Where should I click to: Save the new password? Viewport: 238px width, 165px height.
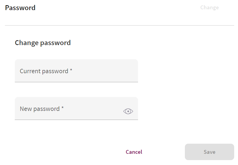coord(210,152)
